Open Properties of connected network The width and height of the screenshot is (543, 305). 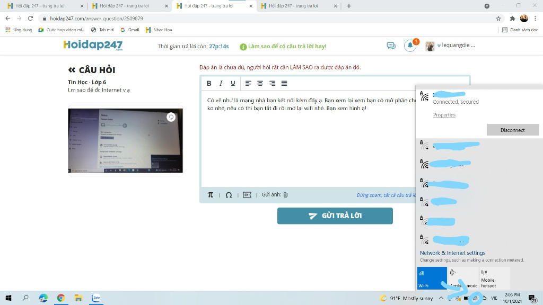point(444,115)
